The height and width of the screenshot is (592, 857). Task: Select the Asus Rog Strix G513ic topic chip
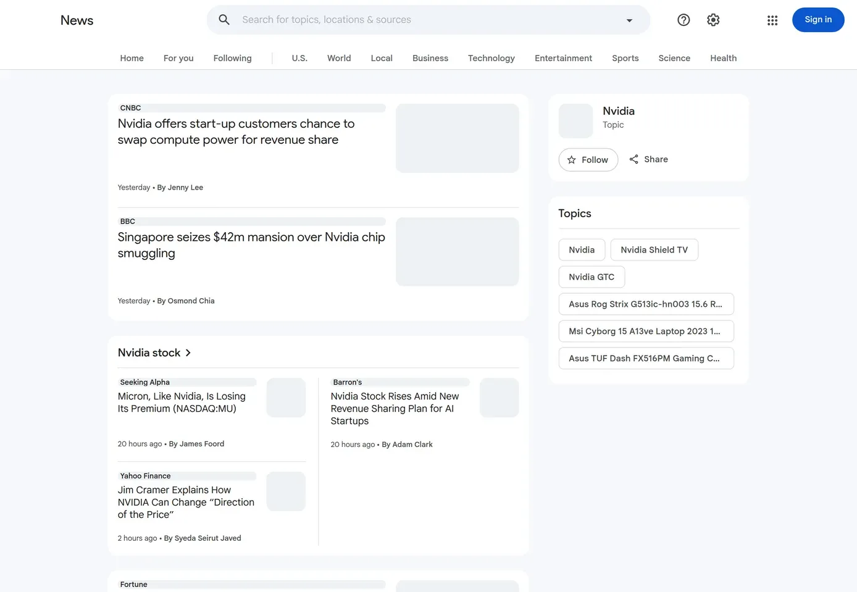646,304
